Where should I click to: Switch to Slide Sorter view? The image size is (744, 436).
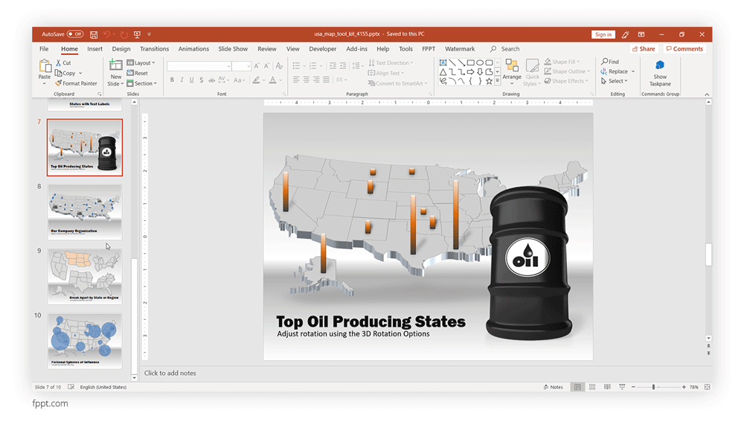(x=592, y=387)
